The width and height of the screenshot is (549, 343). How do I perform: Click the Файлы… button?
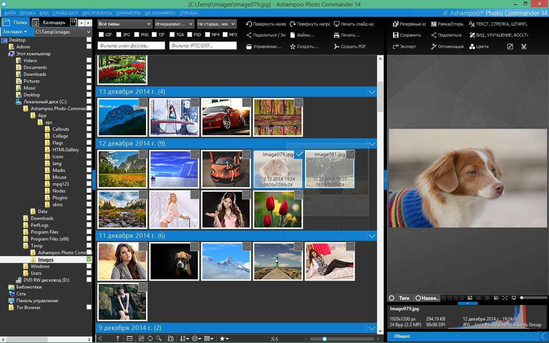(x=302, y=35)
